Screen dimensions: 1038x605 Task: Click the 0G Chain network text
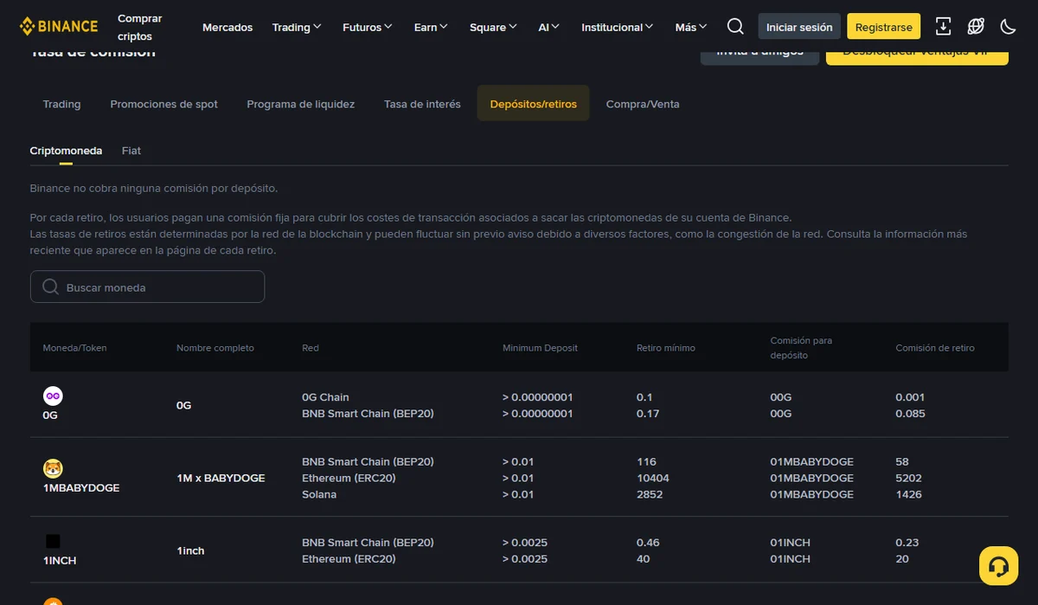pos(325,397)
